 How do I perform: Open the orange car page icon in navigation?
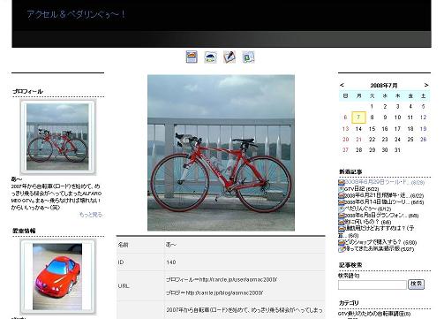tap(192, 57)
